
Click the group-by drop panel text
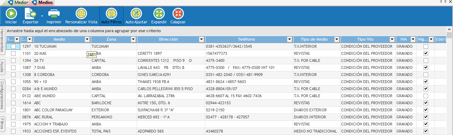coord(84,31)
